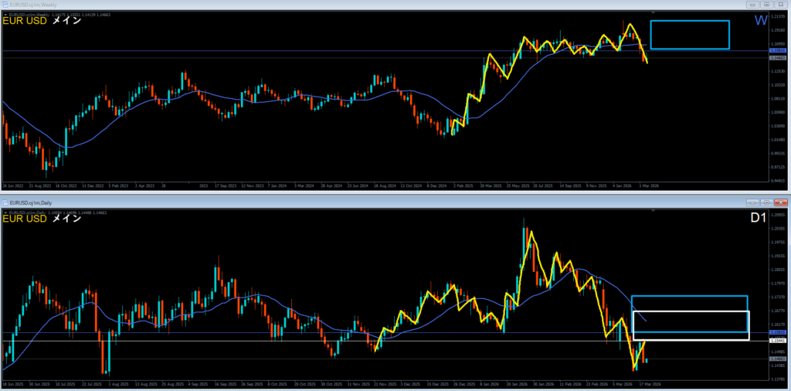Click the メイン label in the Daily chart
This screenshot has width=791, height=391.
click(66, 219)
